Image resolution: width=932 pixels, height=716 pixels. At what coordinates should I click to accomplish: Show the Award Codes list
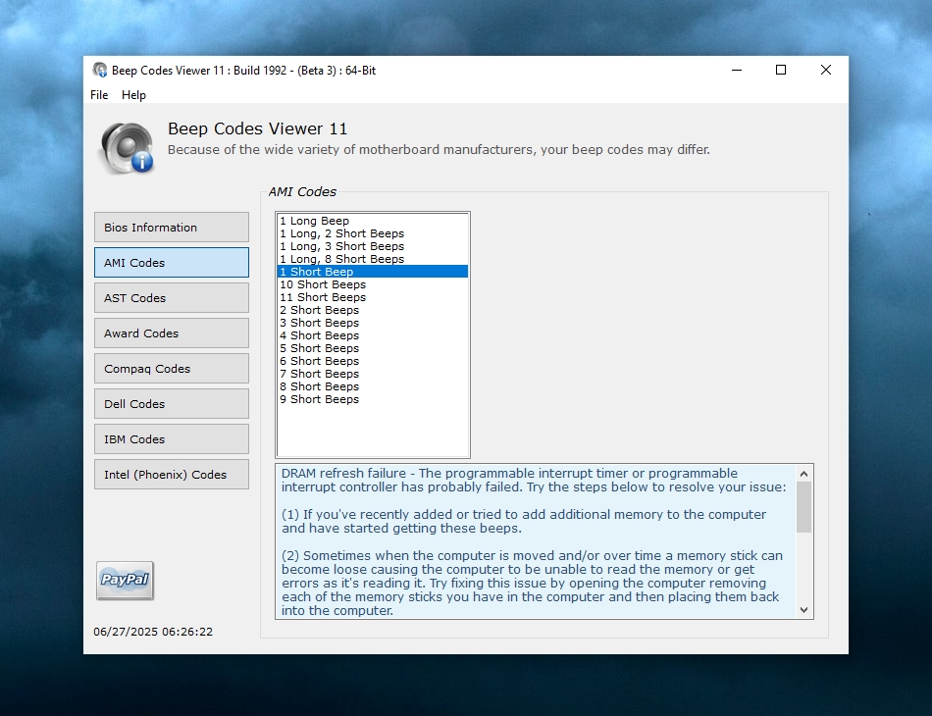(171, 333)
